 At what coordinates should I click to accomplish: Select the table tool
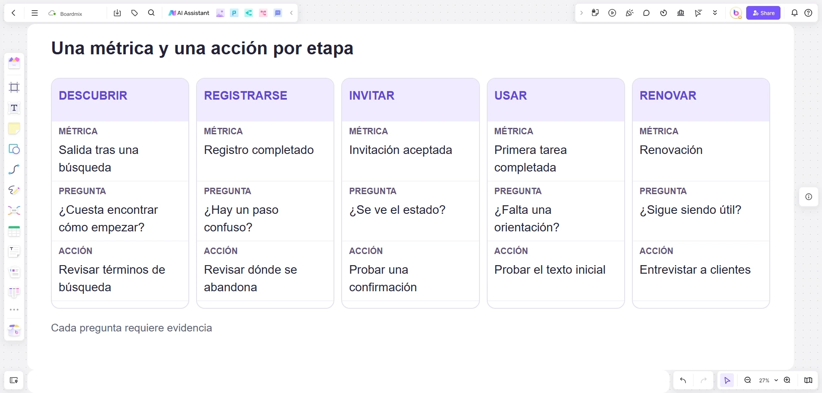[x=14, y=231]
